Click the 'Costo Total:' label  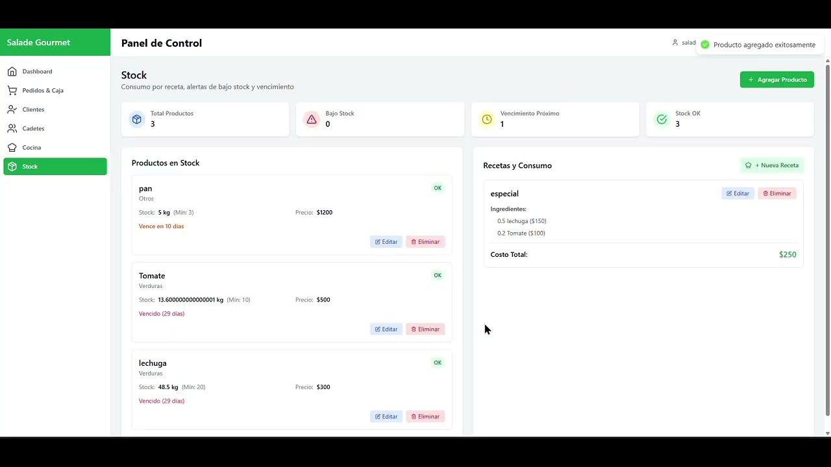[x=509, y=254]
